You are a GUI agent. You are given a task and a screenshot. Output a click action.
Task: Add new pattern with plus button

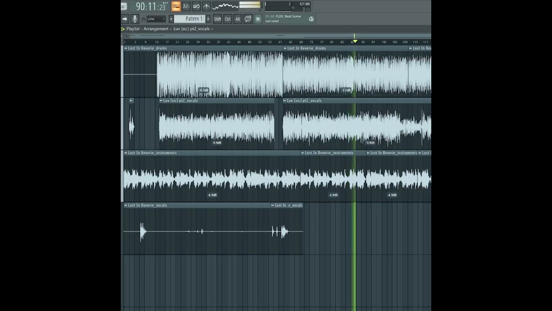(x=208, y=19)
